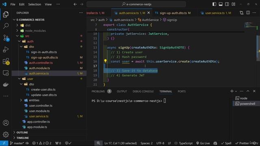Open the Search view icon
Viewport: 260px width, 146px height.
click(x=6, y=26)
